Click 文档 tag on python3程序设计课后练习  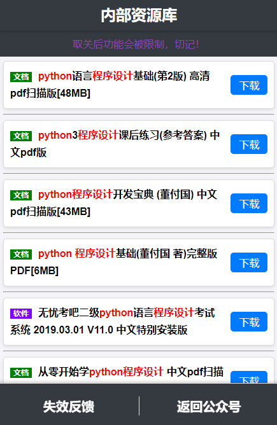[x=21, y=136]
